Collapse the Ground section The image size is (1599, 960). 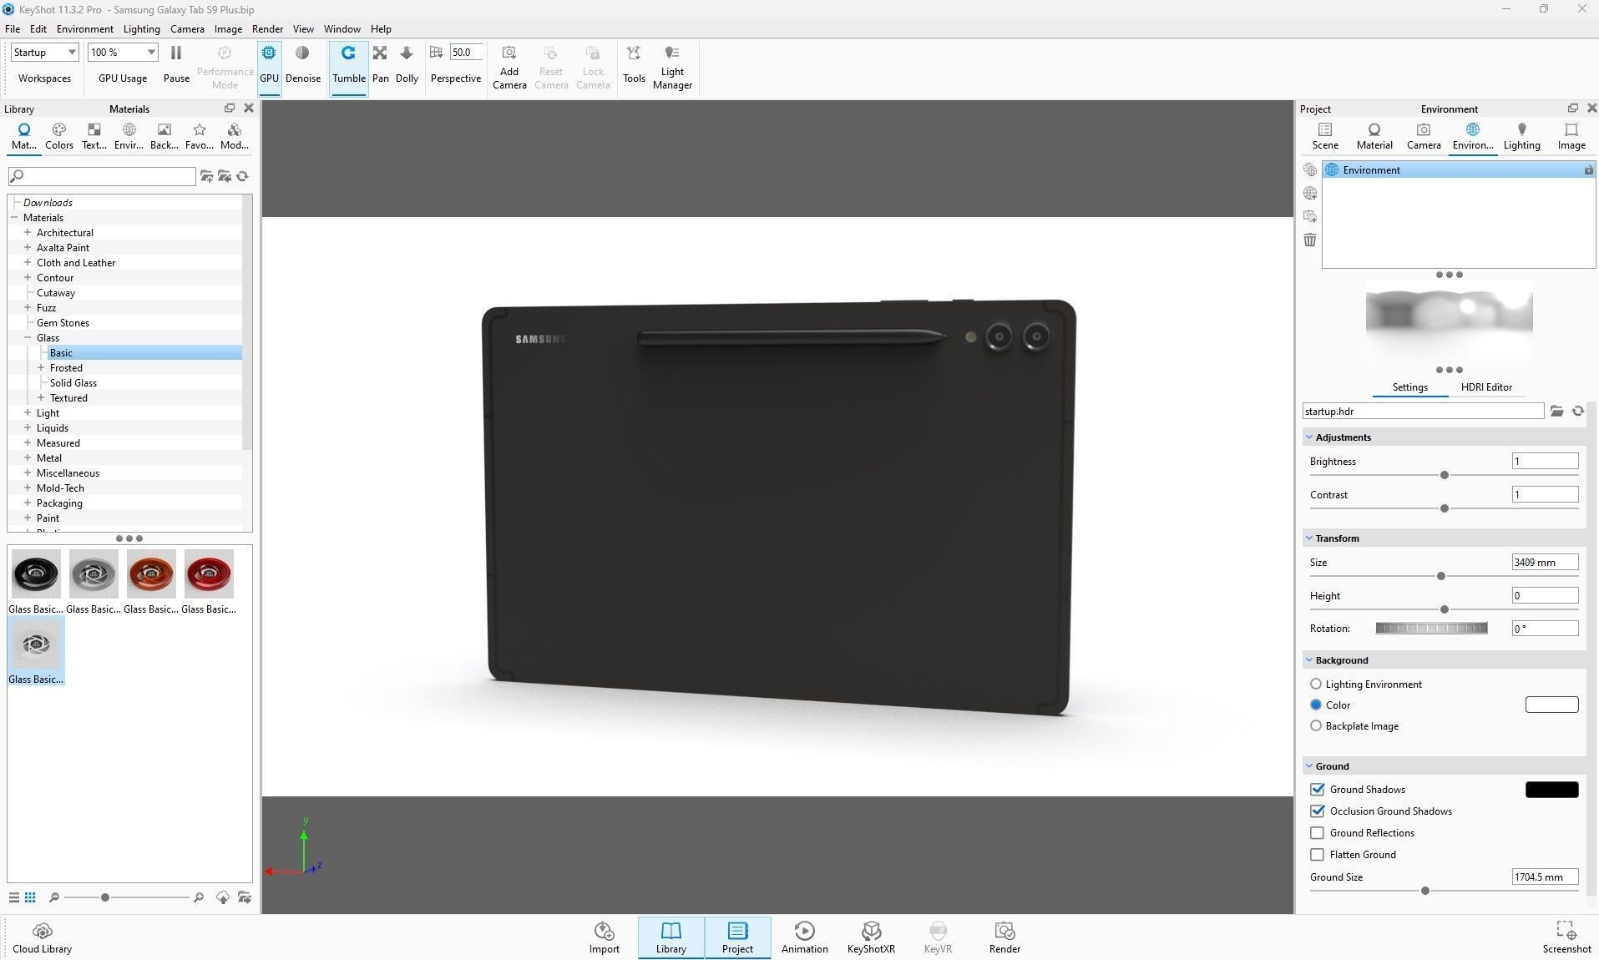1309,765
